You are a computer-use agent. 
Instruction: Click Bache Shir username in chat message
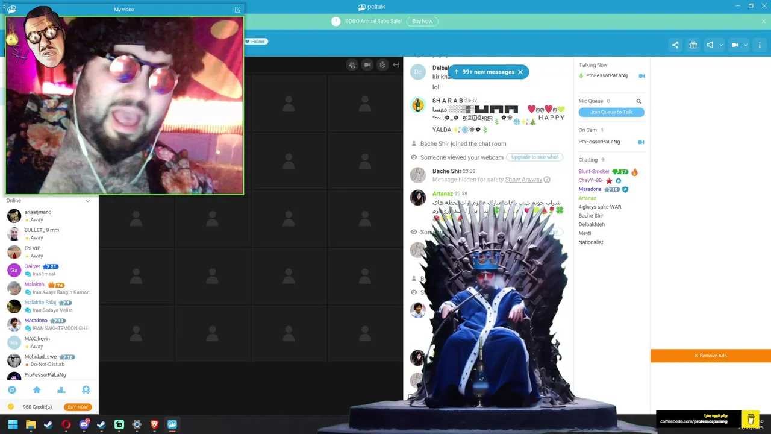click(447, 171)
